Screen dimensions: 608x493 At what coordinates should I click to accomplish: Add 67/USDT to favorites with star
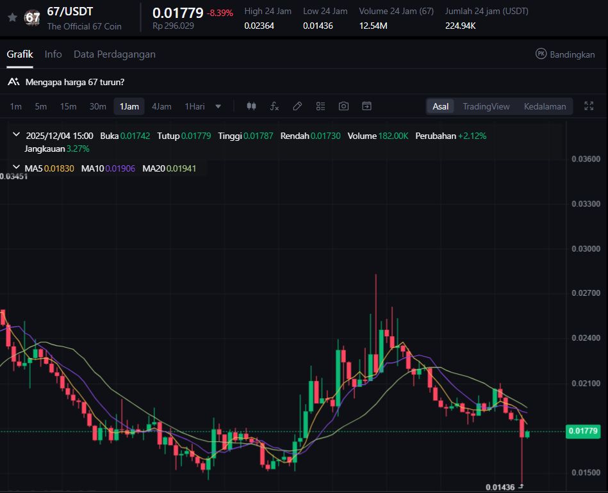pos(12,18)
